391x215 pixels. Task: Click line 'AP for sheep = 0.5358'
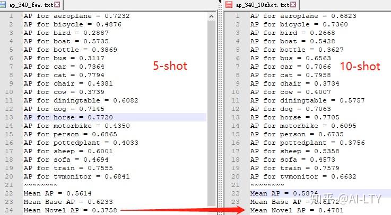point(295,151)
